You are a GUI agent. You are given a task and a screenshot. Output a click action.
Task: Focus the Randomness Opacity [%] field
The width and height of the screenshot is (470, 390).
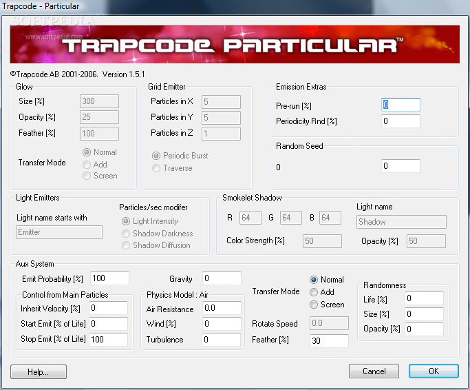coord(424,329)
